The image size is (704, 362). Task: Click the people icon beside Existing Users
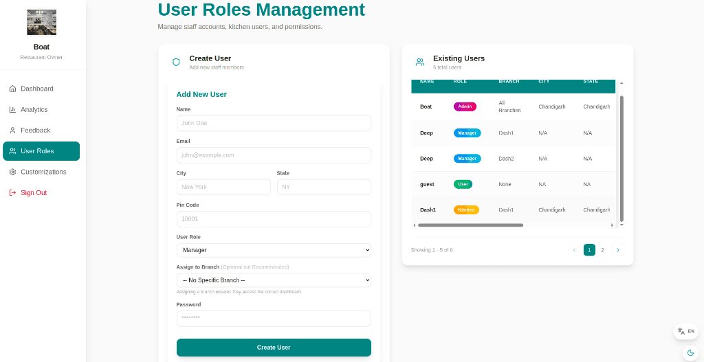point(420,62)
